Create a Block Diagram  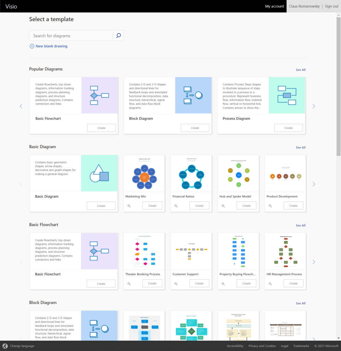(x=195, y=128)
